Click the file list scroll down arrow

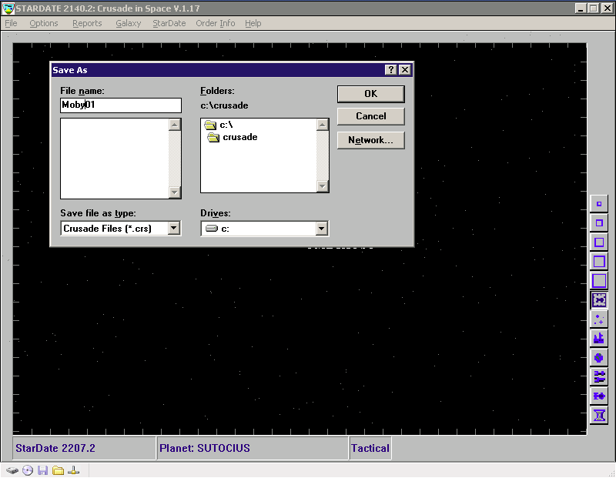pyautogui.click(x=175, y=192)
